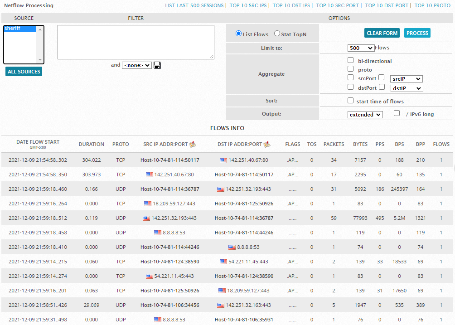Screen dimensions: 455x325
Task: Click destination host Host-10-74-81-125:50926
Action: coord(244,204)
